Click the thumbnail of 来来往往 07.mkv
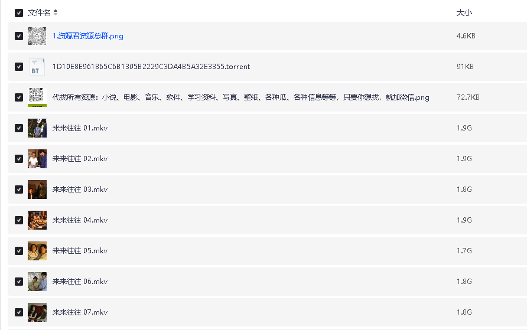This screenshot has width=527, height=330. (x=37, y=312)
